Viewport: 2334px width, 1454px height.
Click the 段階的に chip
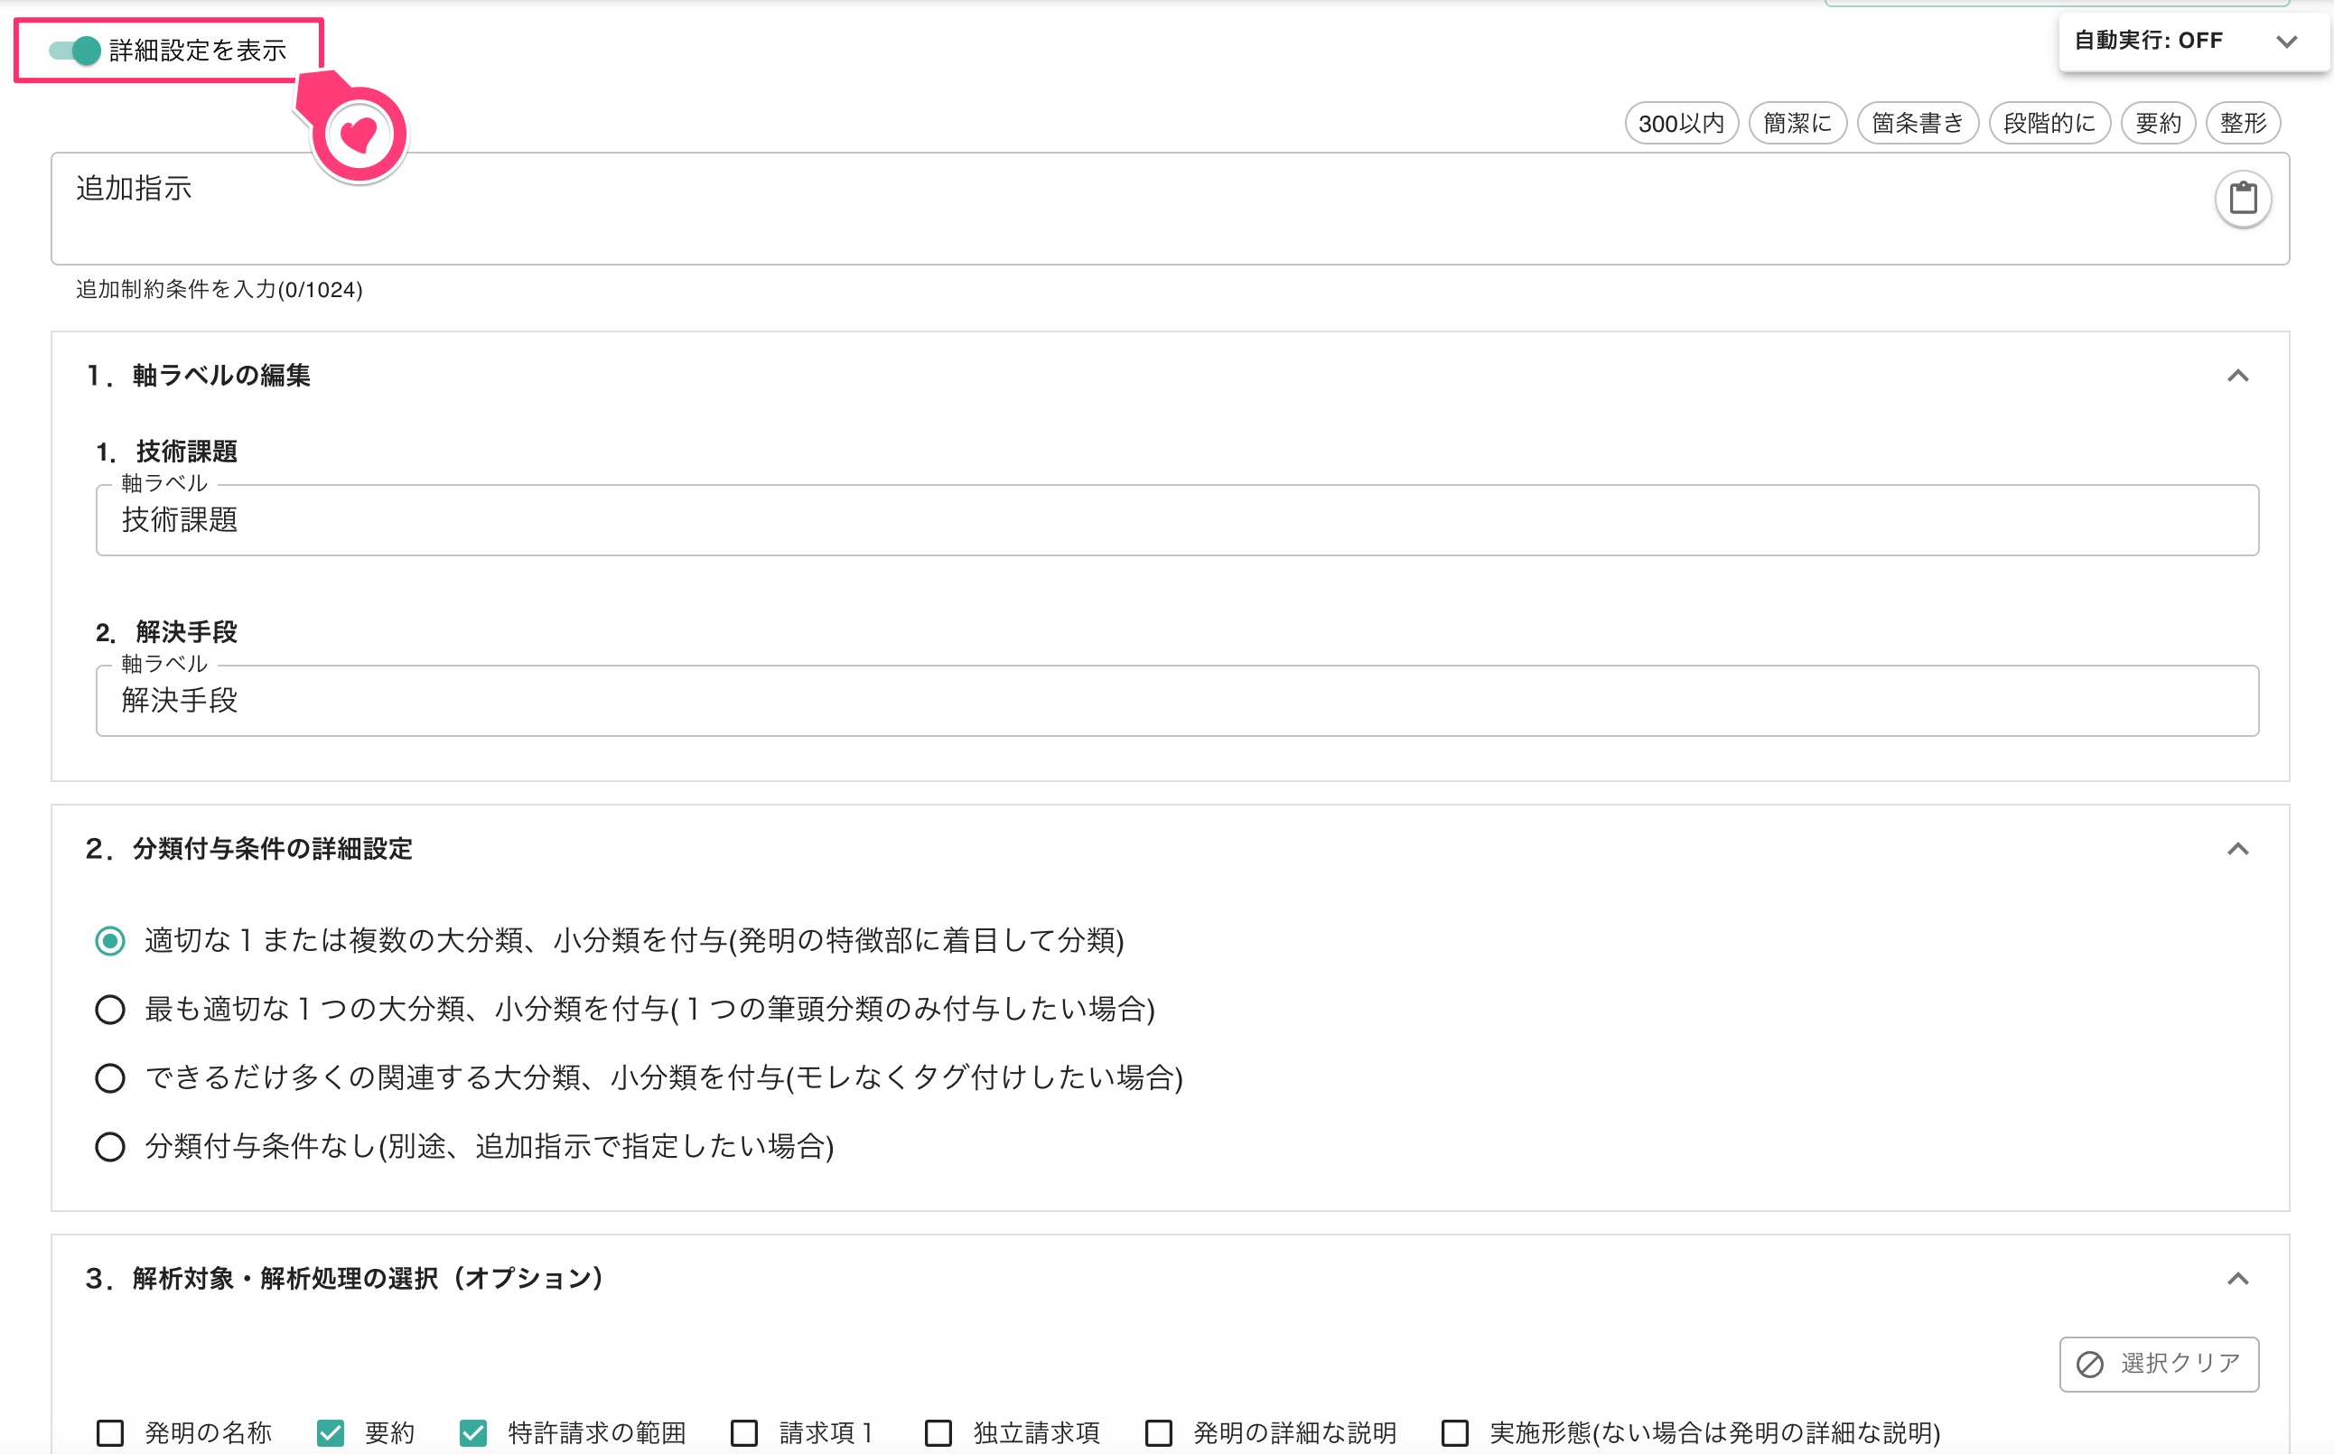(x=2049, y=123)
